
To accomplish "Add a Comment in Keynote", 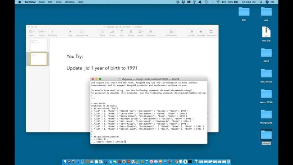I will click(151, 33).
